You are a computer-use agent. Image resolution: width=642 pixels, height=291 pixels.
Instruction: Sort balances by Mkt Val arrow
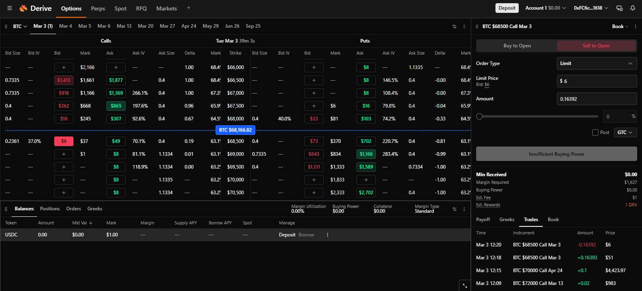91,223
